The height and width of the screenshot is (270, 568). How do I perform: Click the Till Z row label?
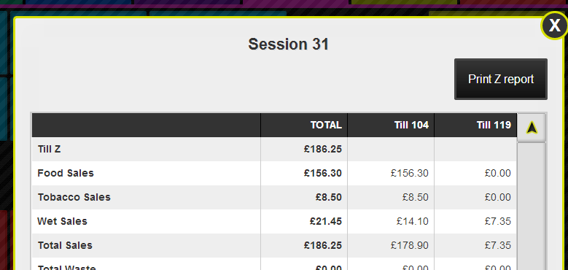pos(50,149)
